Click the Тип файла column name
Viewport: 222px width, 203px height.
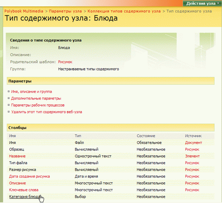pos(18,163)
